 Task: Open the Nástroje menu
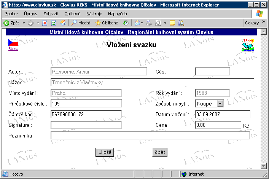[x=94, y=14]
